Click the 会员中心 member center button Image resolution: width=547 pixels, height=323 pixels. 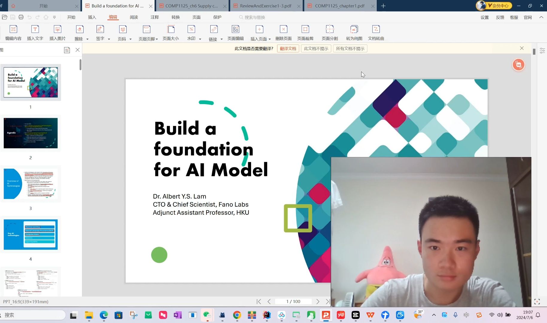tap(494, 5)
